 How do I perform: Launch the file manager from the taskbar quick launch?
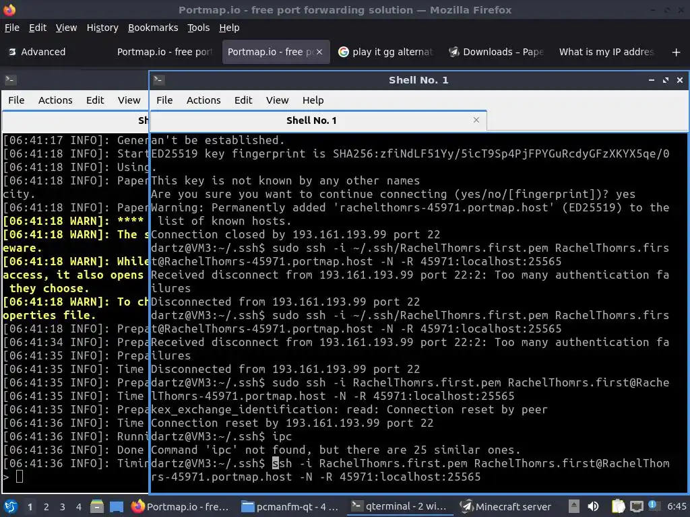[x=97, y=506]
